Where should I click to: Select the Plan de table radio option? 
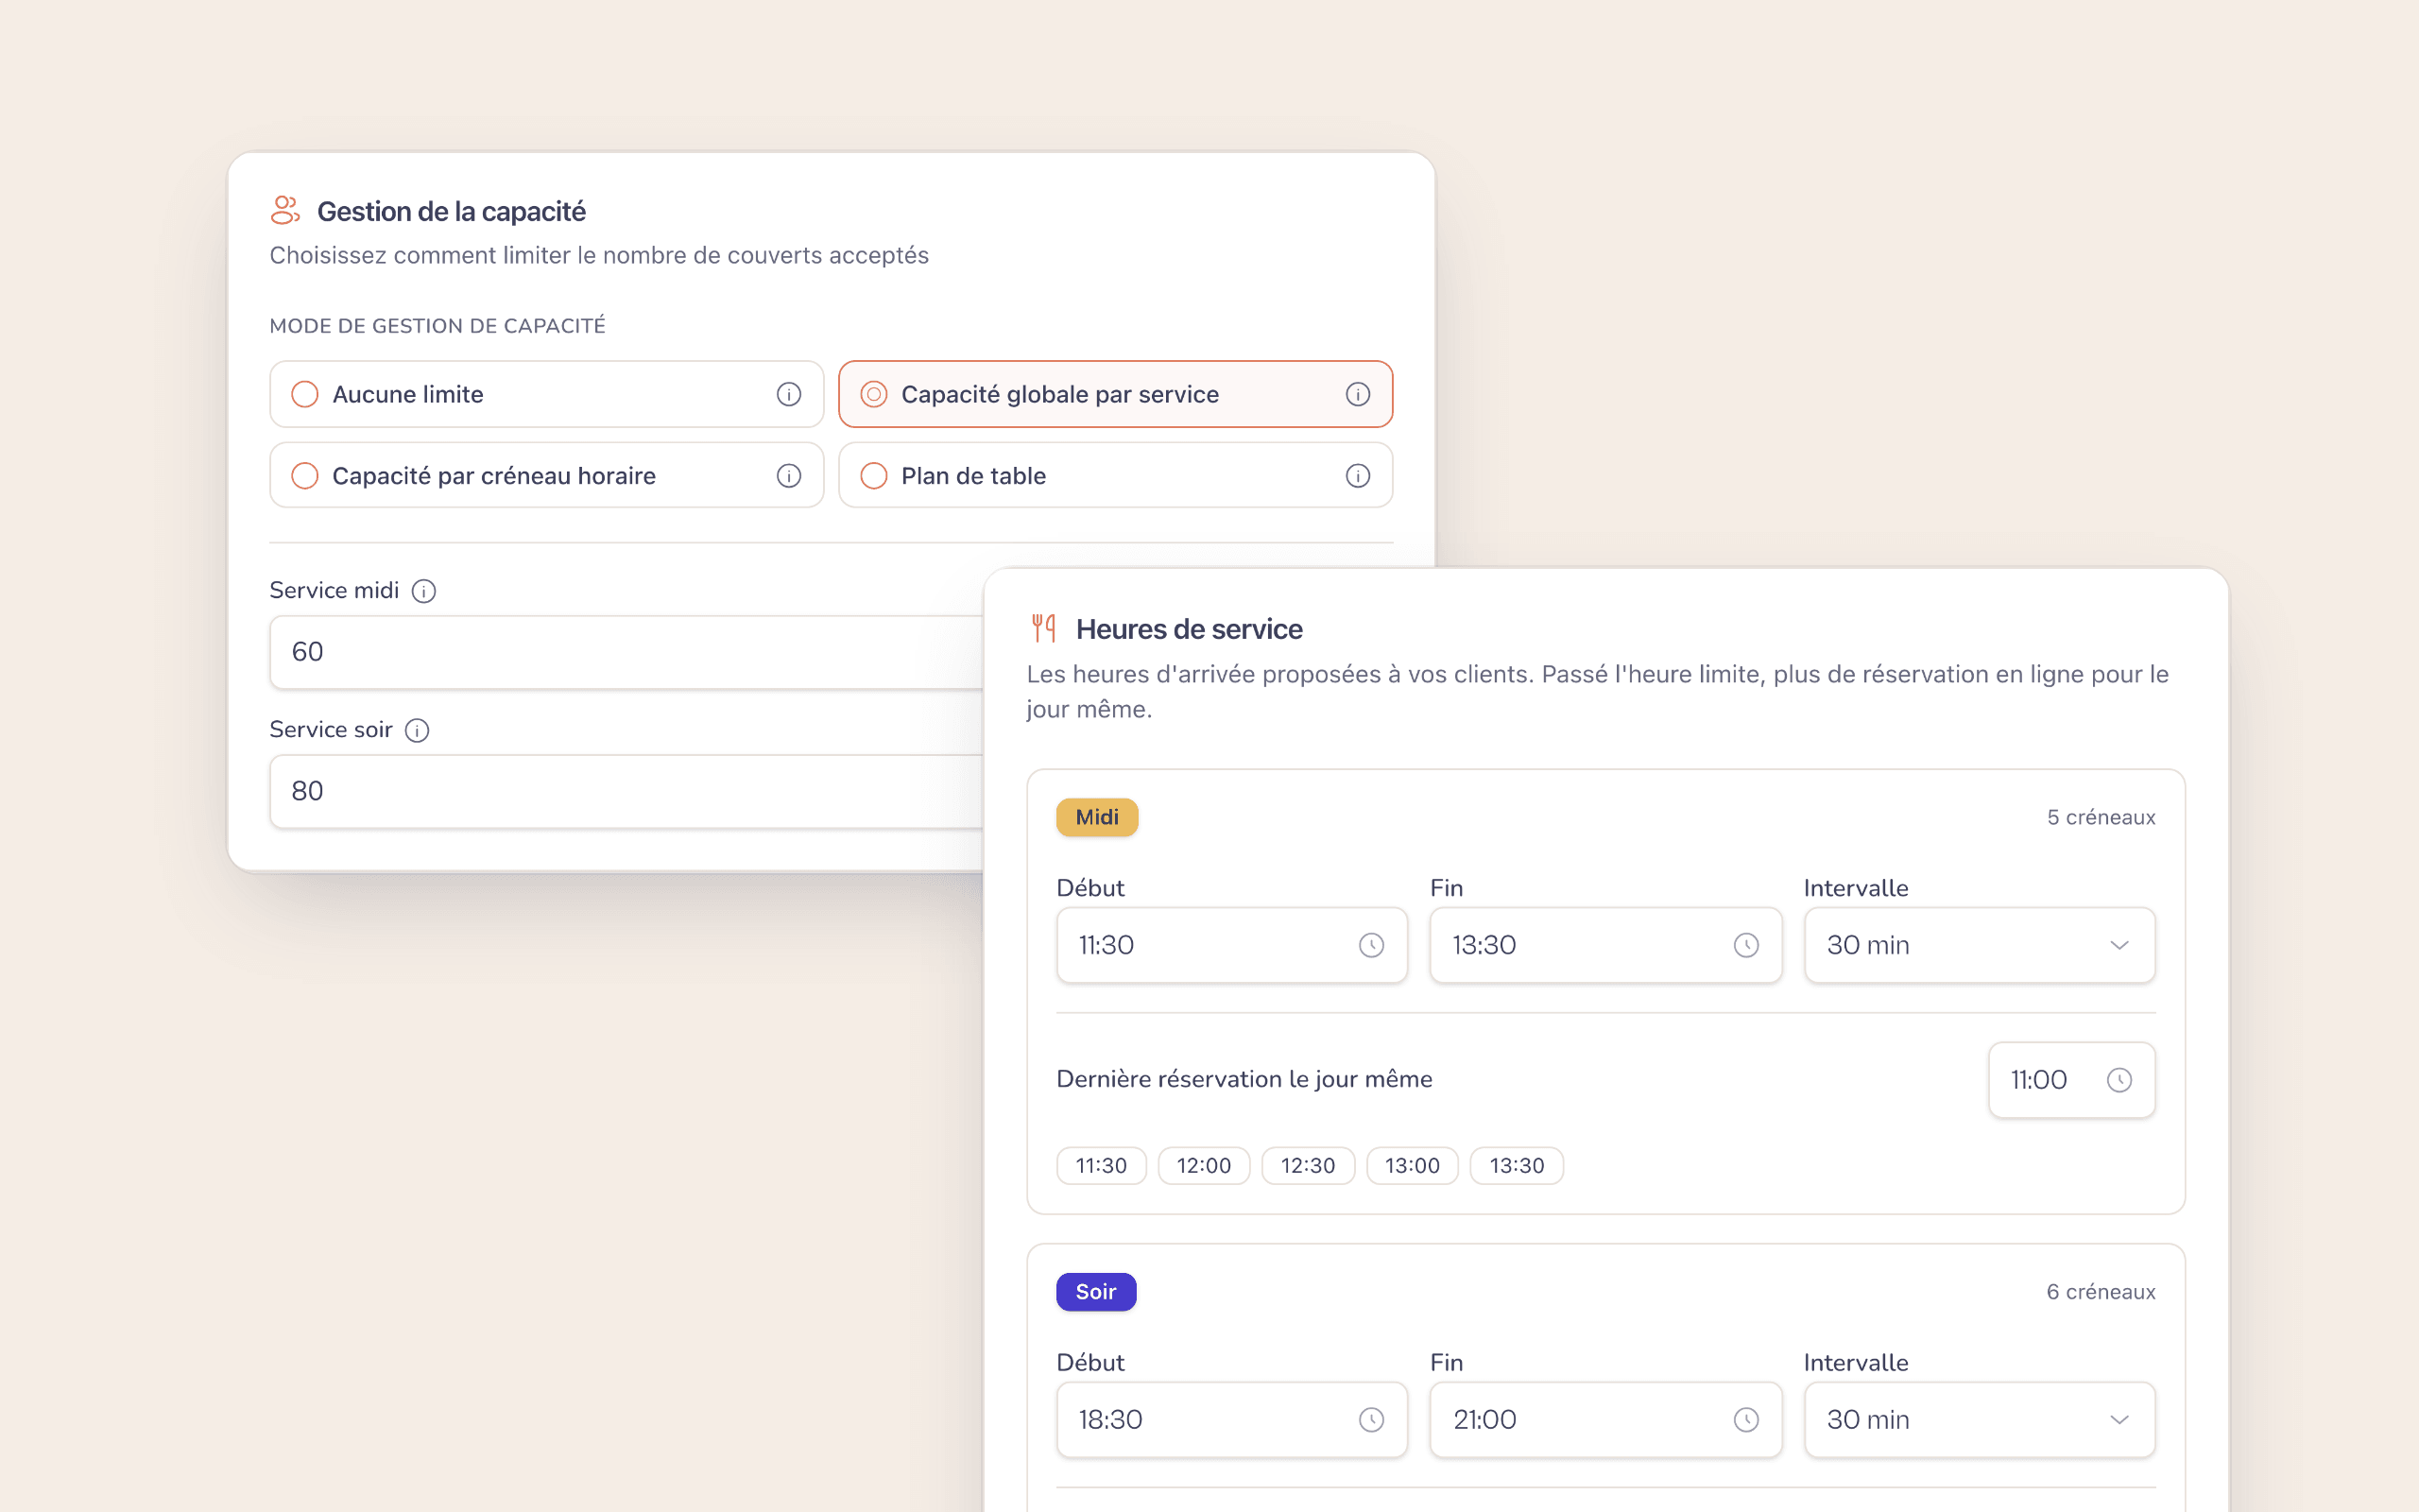[x=1116, y=476]
